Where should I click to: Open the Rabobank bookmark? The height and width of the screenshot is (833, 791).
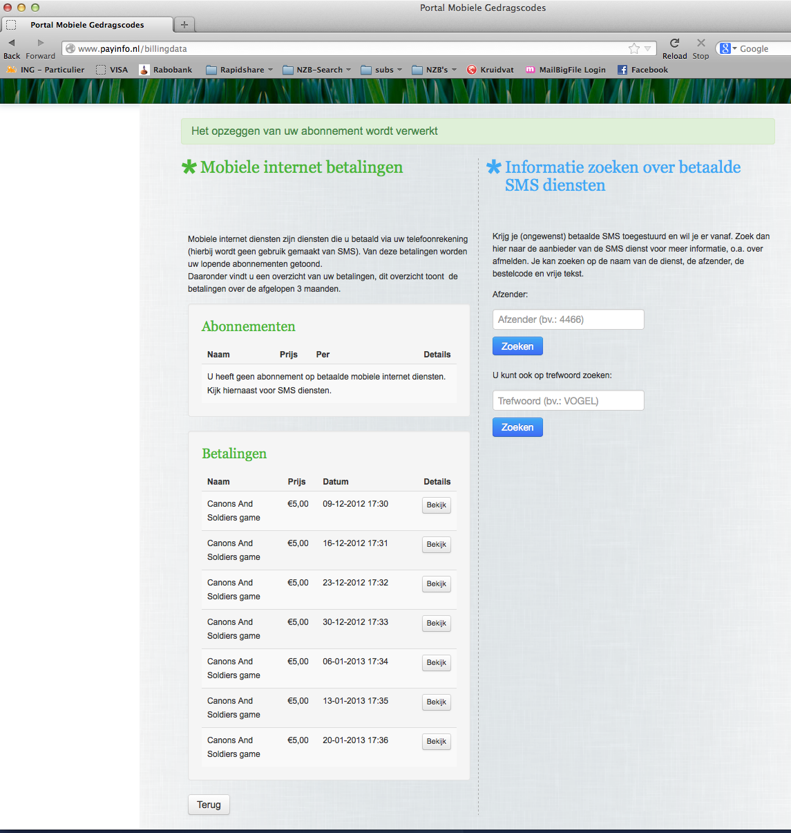166,70
